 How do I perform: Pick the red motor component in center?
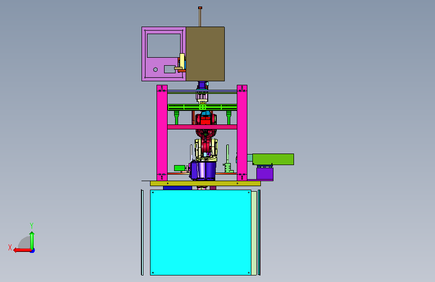click(x=206, y=119)
